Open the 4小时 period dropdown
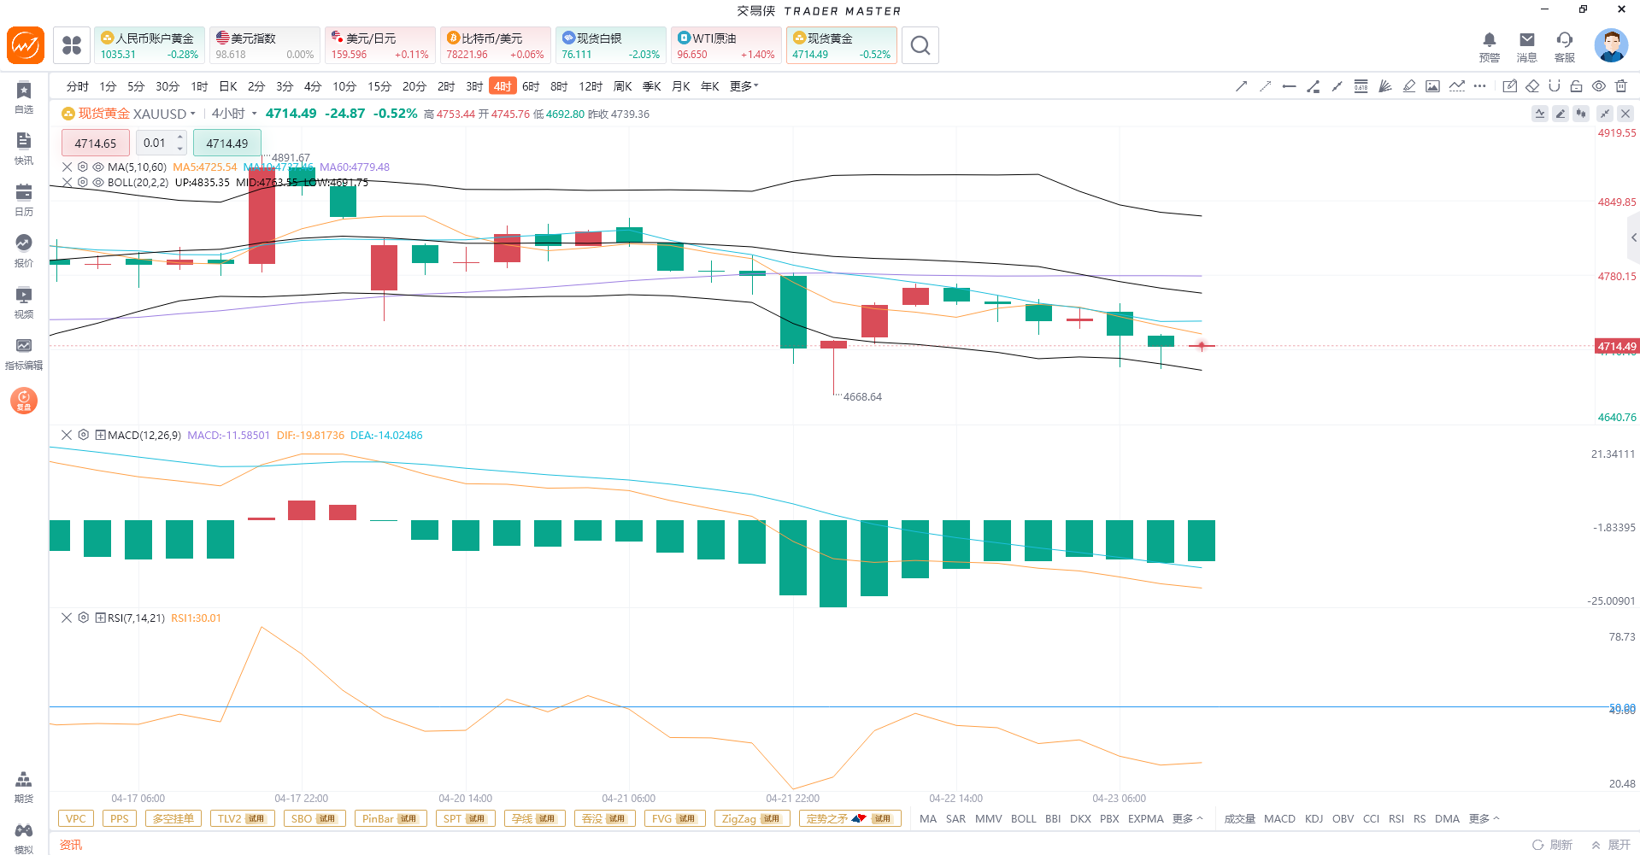 (x=234, y=114)
